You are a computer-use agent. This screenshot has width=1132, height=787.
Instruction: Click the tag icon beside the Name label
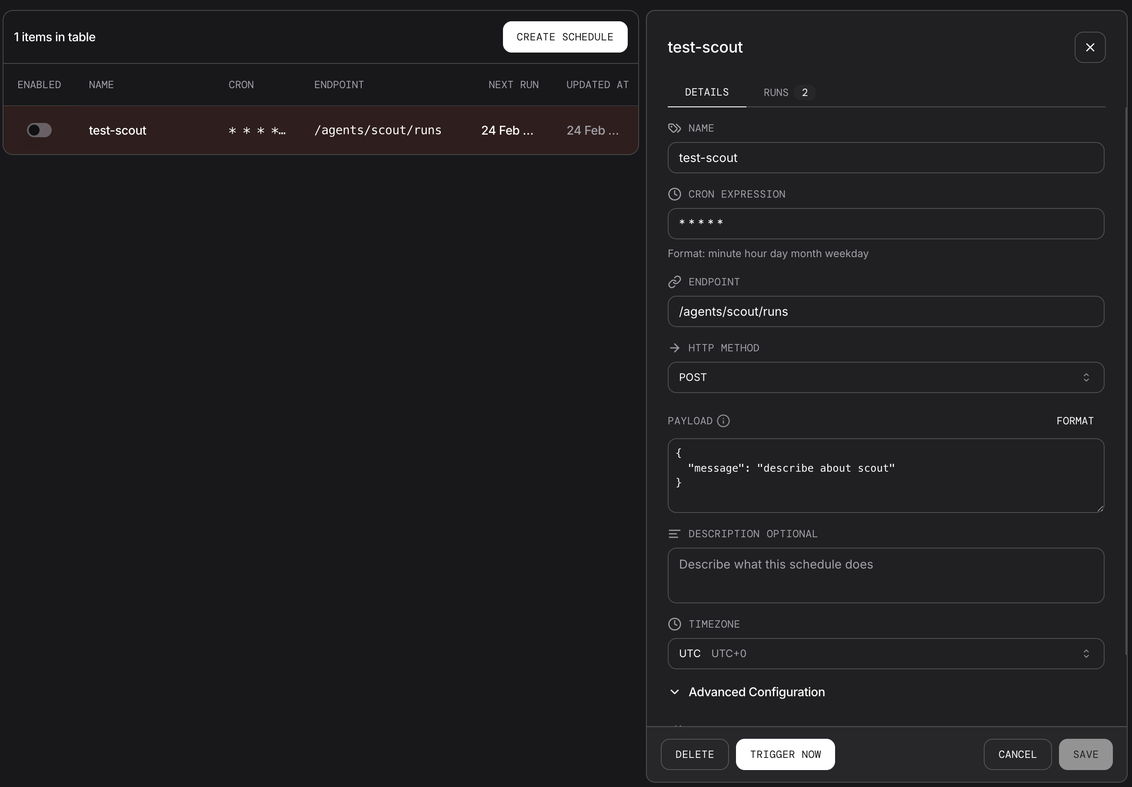pos(674,128)
